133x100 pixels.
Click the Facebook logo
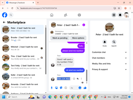[5, 15]
